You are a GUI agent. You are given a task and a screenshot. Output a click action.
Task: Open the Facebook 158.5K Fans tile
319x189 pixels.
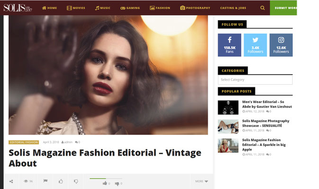229,45
